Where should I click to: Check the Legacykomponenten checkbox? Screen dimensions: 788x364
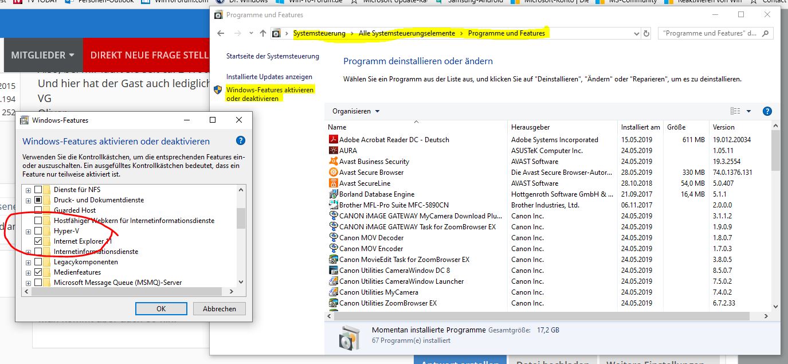[x=38, y=262]
